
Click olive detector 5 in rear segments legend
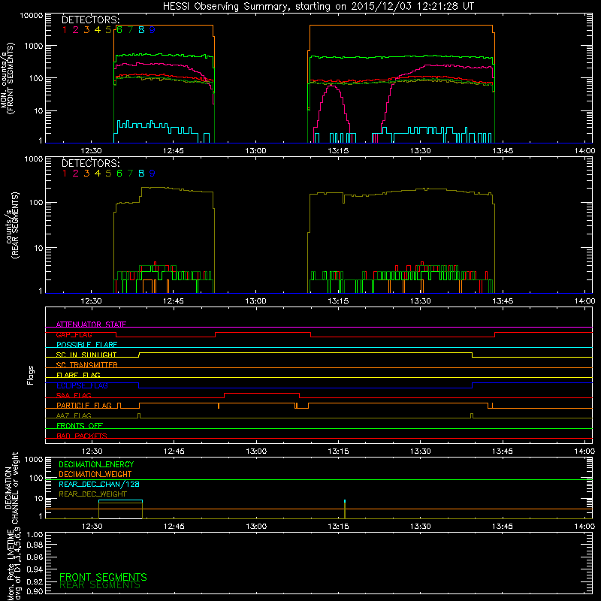[108, 174]
